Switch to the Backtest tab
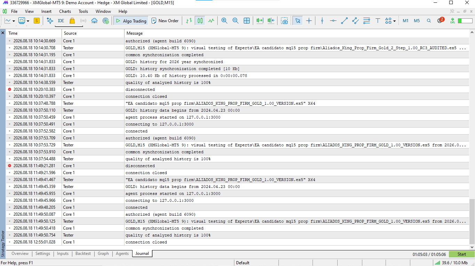The image size is (475, 266). (83, 254)
